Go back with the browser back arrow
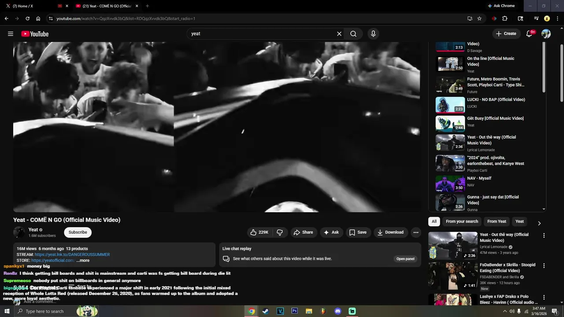The height and width of the screenshot is (317, 564). 7,18
